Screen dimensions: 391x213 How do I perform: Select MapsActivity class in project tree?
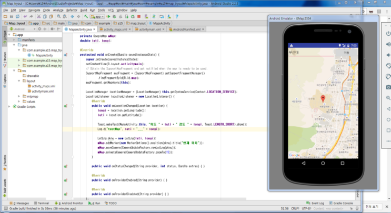(43, 55)
